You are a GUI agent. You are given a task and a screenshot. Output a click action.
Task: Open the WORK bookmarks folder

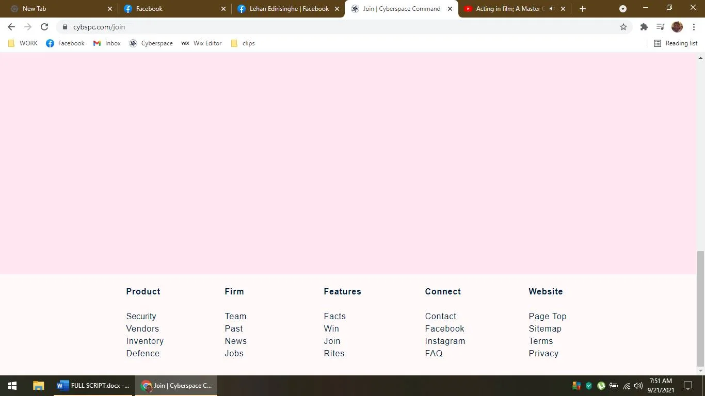tap(23, 43)
